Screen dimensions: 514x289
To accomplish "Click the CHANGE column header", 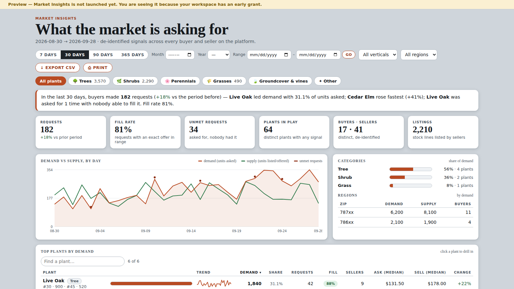I will tap(462, 272).
